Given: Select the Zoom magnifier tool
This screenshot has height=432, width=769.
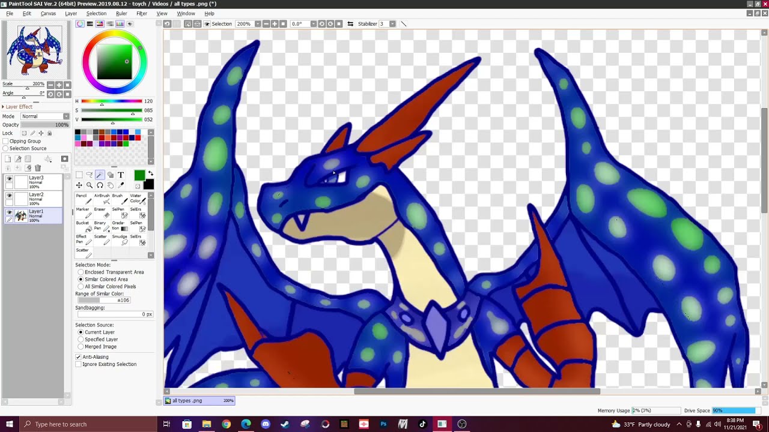Looking at the screenshot, I should [x=90, y=185].
